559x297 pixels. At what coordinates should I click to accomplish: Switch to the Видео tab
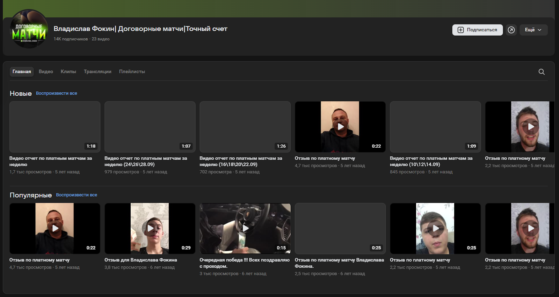(46, 72)
